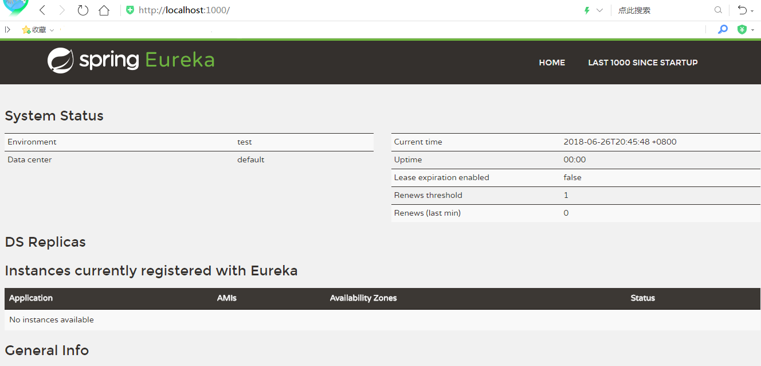Screen dimensions: 761x366
Task: Go back with the browser back arrow
Action: pyautogui.click(x=42, y=10)
